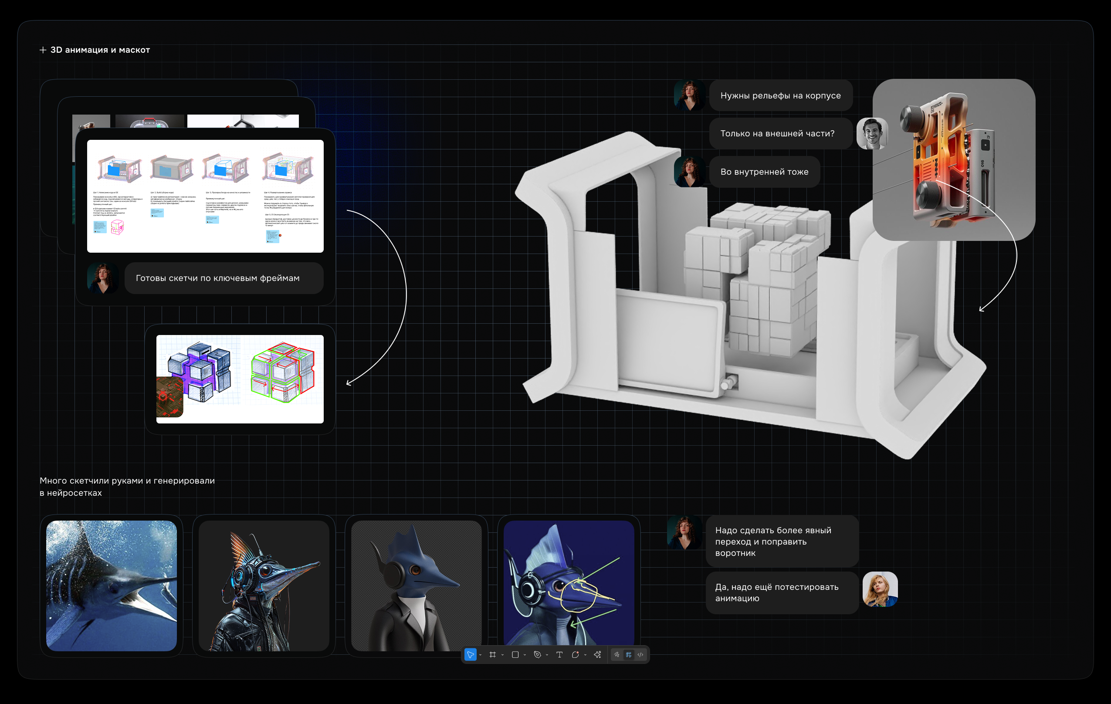Click the 'Нужны рельефы на корпусе' message bubble
This screenshot has height=704, width=1111.
[780, 95]
